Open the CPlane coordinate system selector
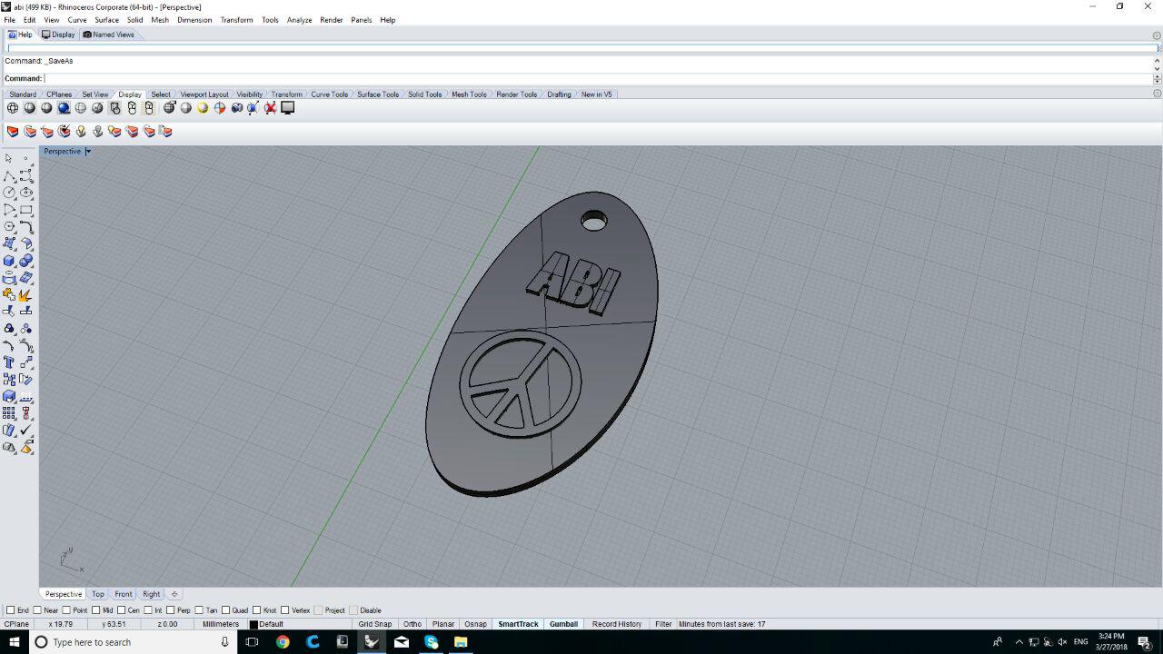Image resolution: width=1163 pixels, height=654 pixels. point(16,624)
